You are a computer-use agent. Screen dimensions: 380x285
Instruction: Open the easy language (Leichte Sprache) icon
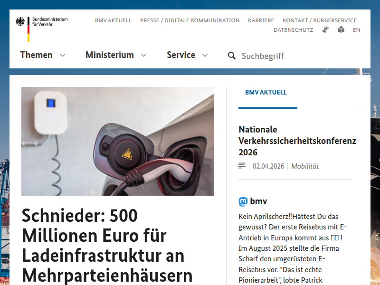pyautogui.click(x=341, y=29)
